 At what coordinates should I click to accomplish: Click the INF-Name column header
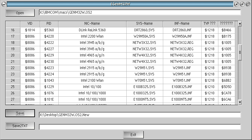[x=182, y=24]
